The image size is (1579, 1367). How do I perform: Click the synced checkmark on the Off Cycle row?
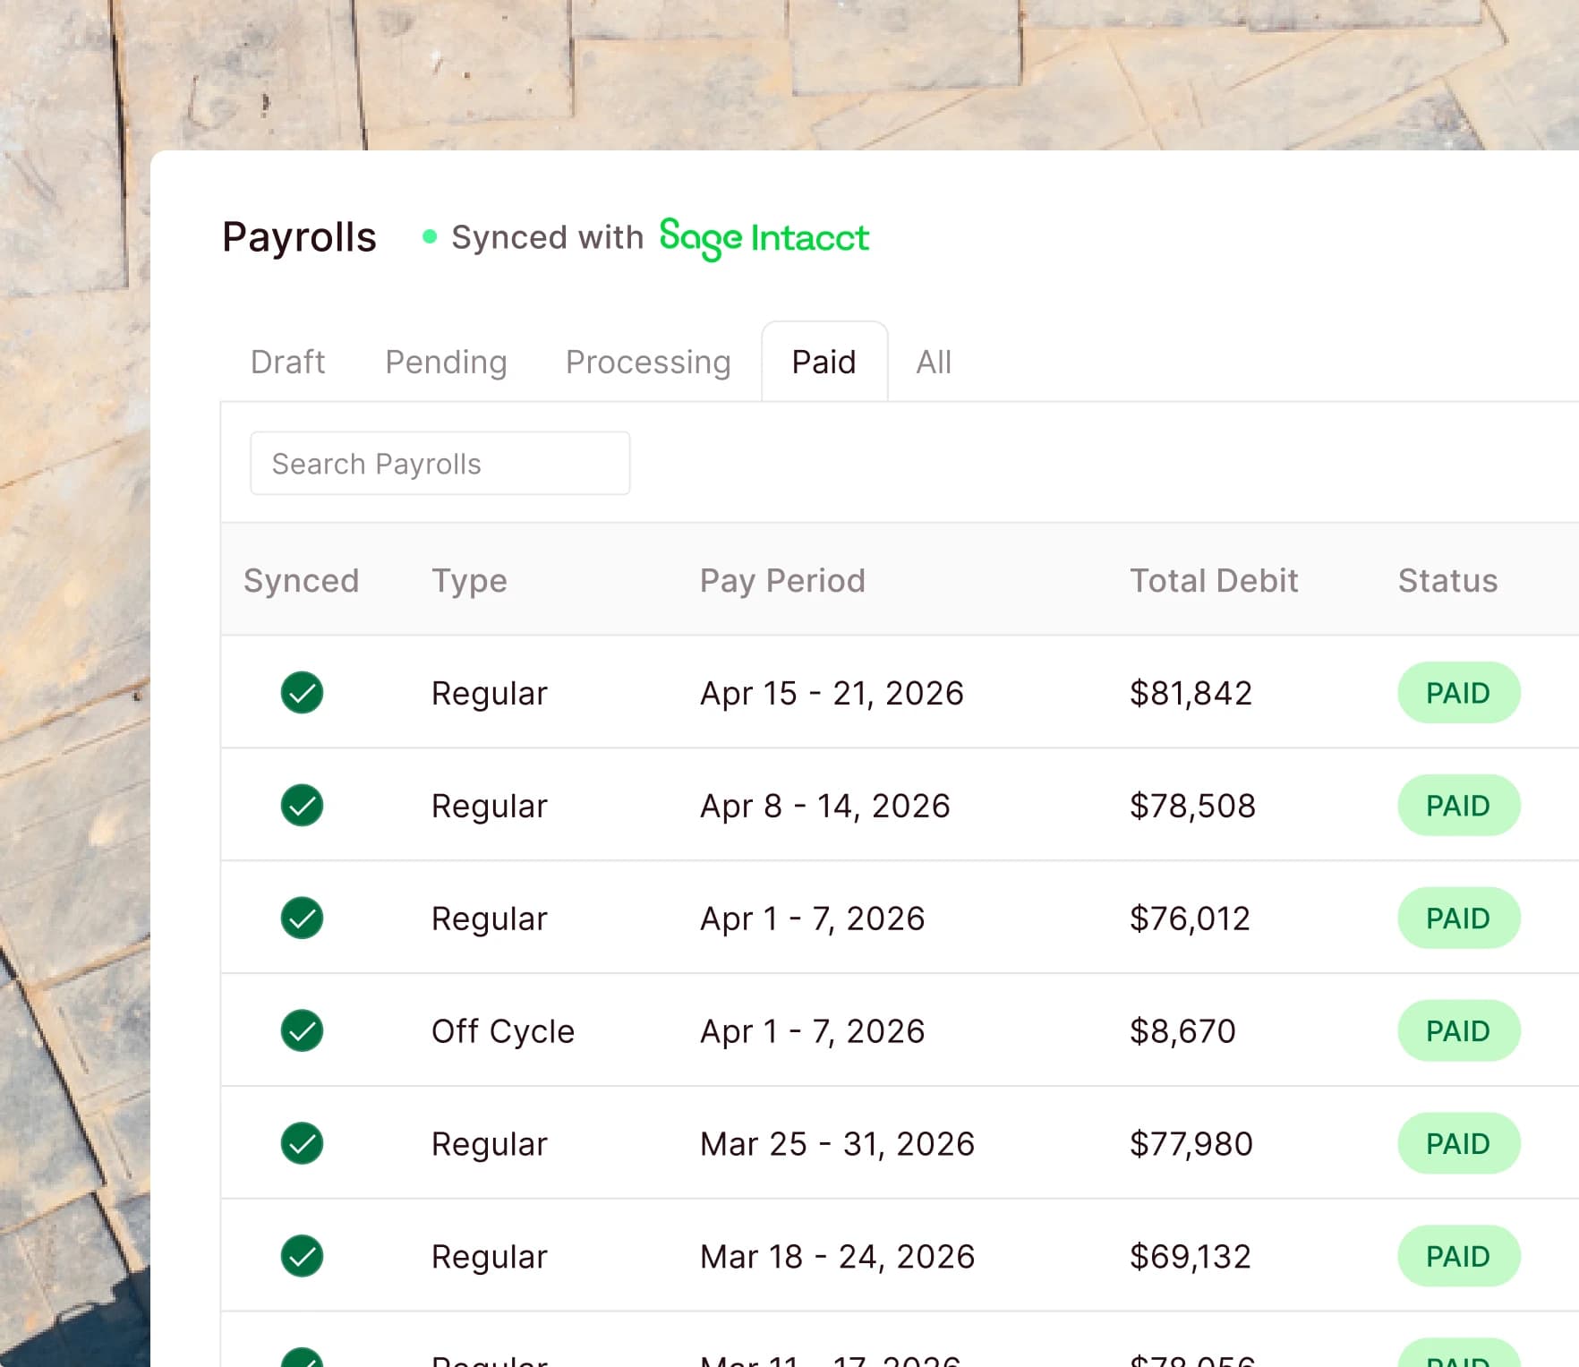tap(302, 1030)
